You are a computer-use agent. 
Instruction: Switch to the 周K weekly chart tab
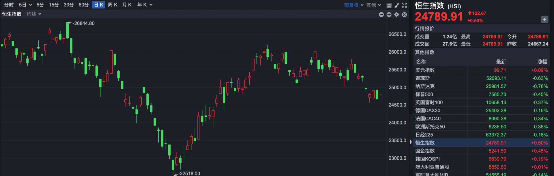(x=113, y=5)
